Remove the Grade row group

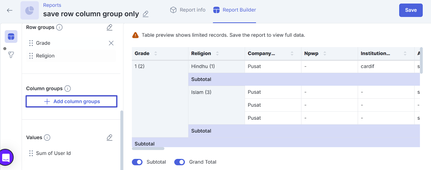(x=111, y=43)
